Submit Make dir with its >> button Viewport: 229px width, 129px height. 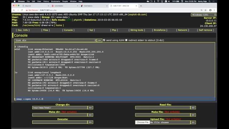pyautogui.click(x=90, y=115)
